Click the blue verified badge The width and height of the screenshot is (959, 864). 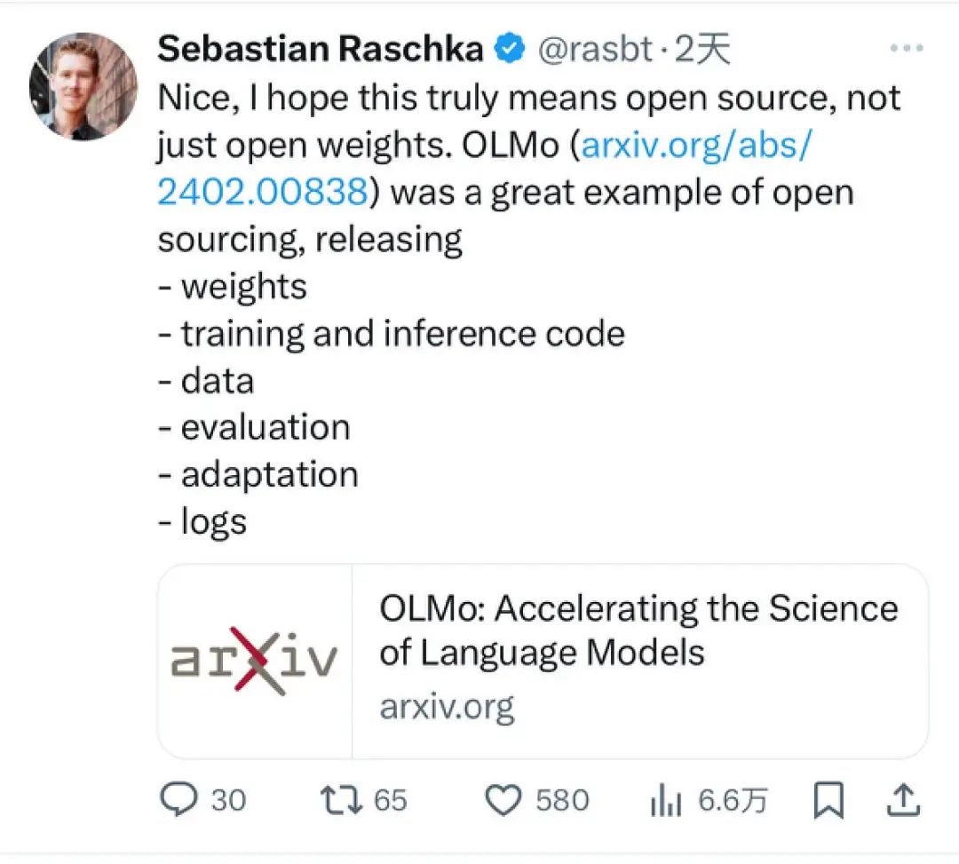(x=510, y=48)
